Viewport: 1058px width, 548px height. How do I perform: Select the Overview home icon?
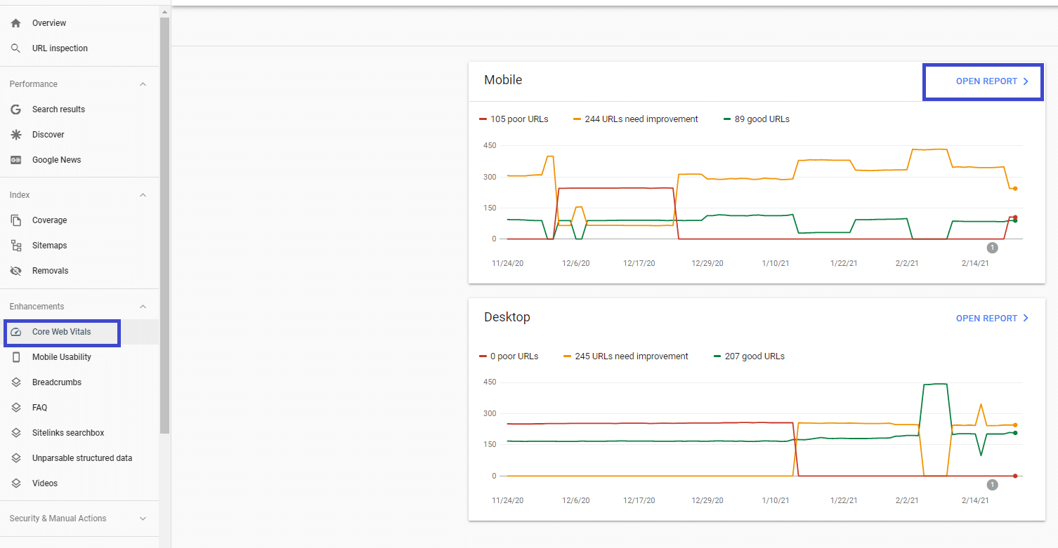point(15,22)
